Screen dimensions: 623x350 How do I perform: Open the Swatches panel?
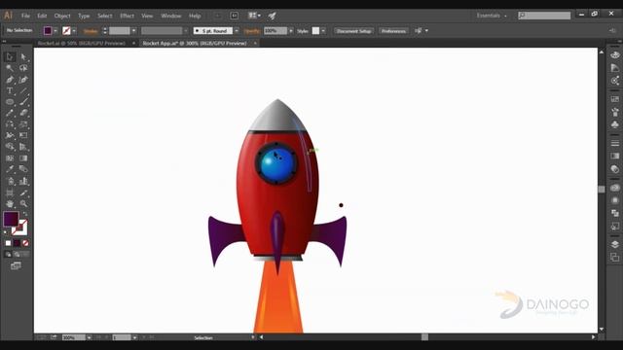click(615, 99)
